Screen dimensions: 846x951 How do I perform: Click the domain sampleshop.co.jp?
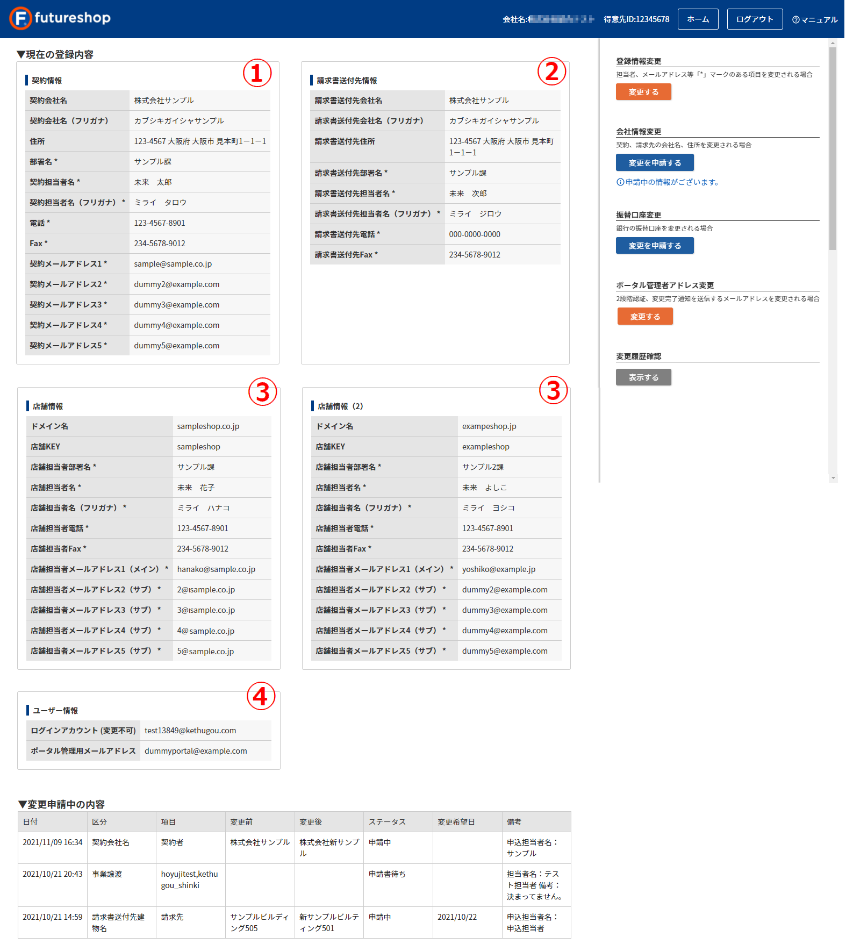point(209,426)
